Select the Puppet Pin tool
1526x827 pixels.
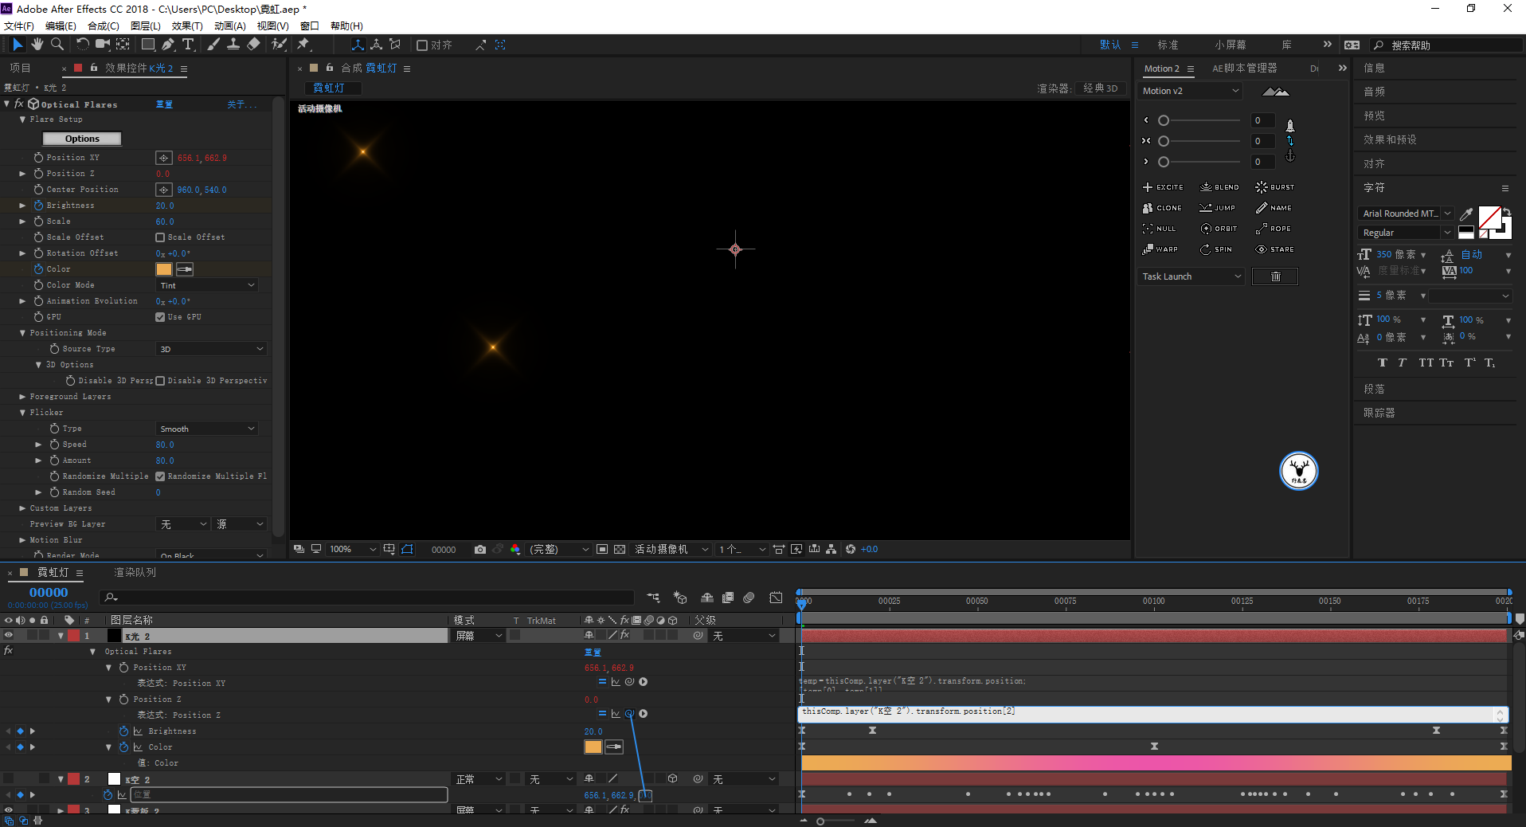coord(303,45)
